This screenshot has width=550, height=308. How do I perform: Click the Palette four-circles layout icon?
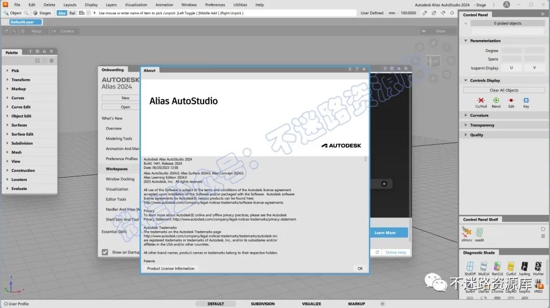(37, 60)
